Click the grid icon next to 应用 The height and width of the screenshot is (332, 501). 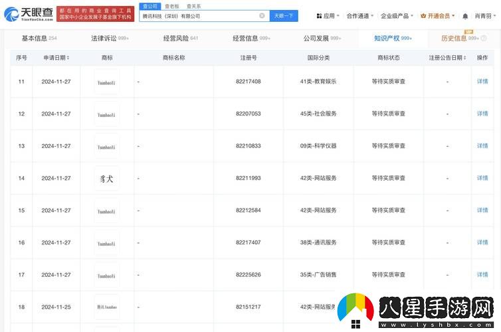(x=319, y=16)
